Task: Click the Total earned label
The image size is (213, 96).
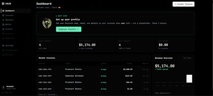Action: tap(162, 69)
